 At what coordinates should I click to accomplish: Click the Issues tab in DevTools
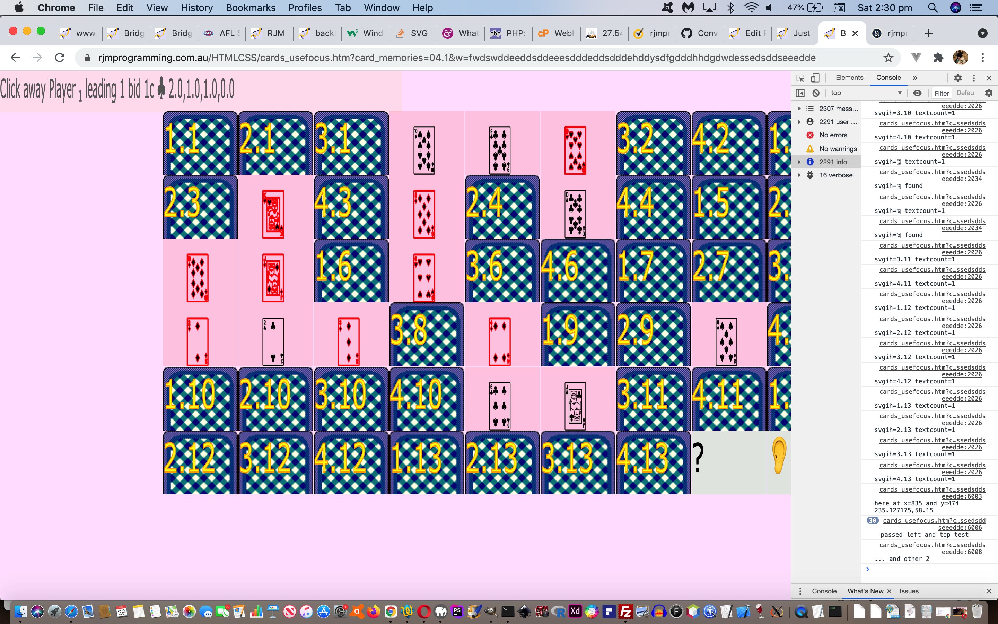(909, 591)
